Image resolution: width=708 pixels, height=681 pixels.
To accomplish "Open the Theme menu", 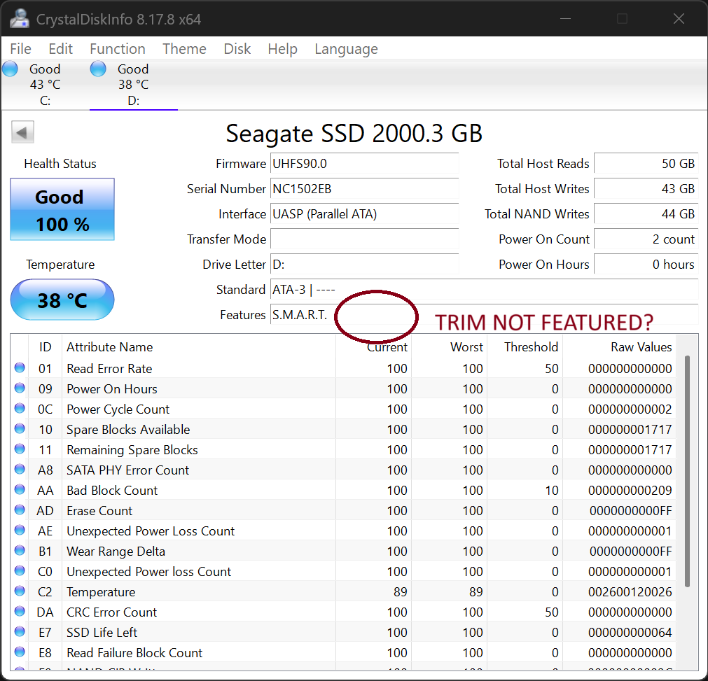I will 184,49.
